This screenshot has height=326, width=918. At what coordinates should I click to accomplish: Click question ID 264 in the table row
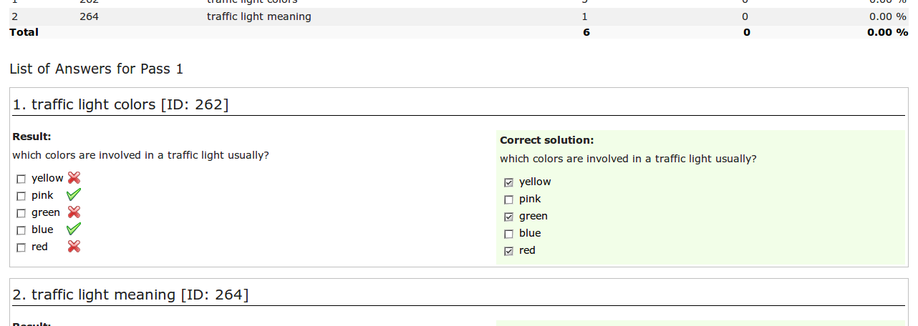point(90,16)
